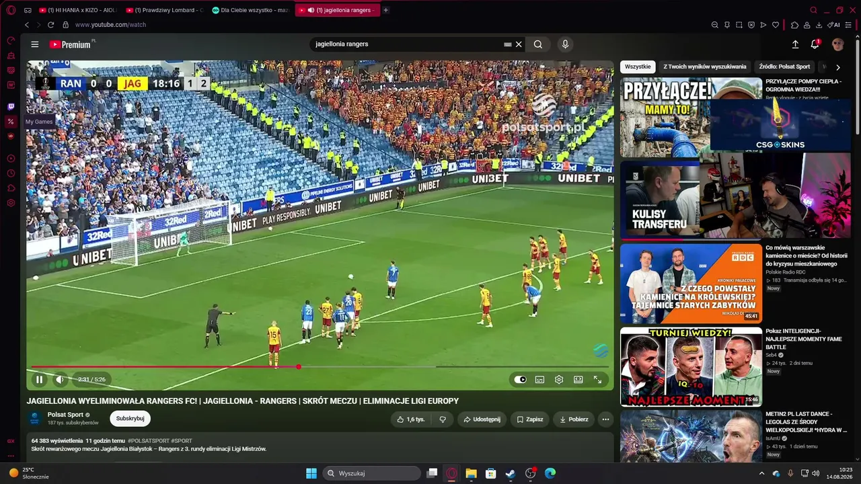Open more actions three-dot menu
The width and height of the screenshot is (861, 484).
[x=605, y=419]
